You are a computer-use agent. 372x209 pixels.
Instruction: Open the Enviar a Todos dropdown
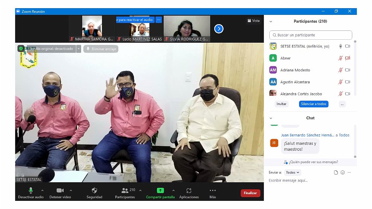[x=293, y=173]
